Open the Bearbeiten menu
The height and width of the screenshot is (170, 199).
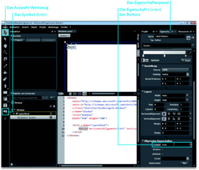coord(15,27)
